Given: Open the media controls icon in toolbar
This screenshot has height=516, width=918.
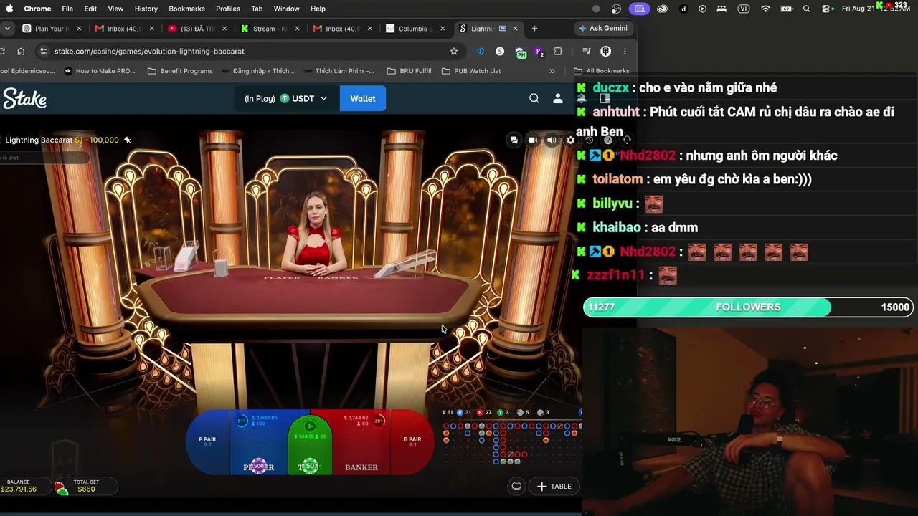Looking at the screenshot, I should tap(586, 51).
